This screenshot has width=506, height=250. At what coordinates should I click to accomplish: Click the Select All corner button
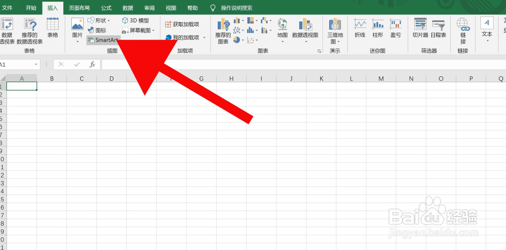click(3, 78)
